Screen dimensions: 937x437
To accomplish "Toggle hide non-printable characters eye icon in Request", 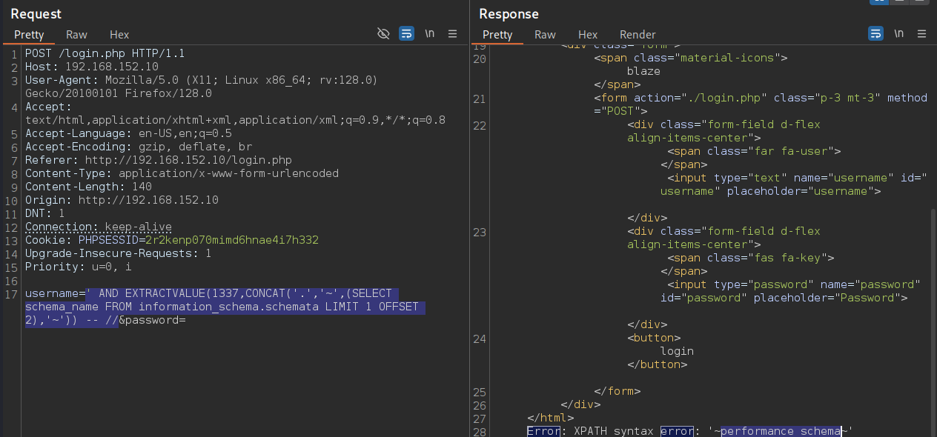I will click(383, 33).
